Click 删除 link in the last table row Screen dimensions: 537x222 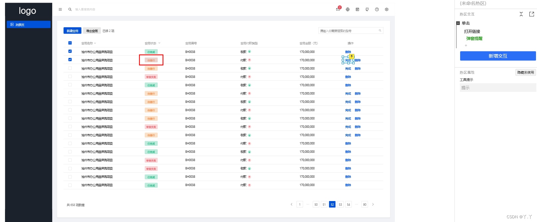348,185
